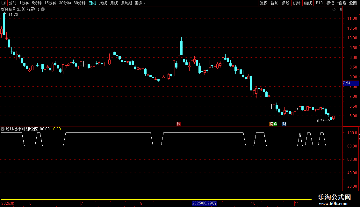Click the 股朋指标网 indicator name
This screenshot has width=360, height=207.
(15, 129)
